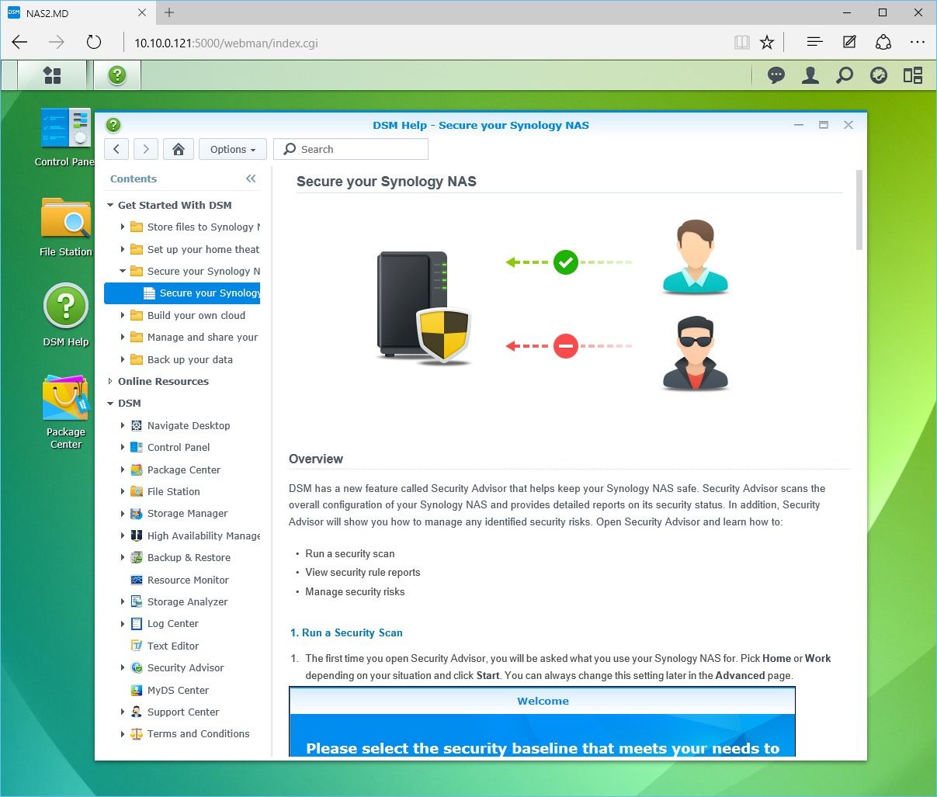Close the NAS2.MD browser tab
This screenshot has width=937, height=797.
coord(142,12)
